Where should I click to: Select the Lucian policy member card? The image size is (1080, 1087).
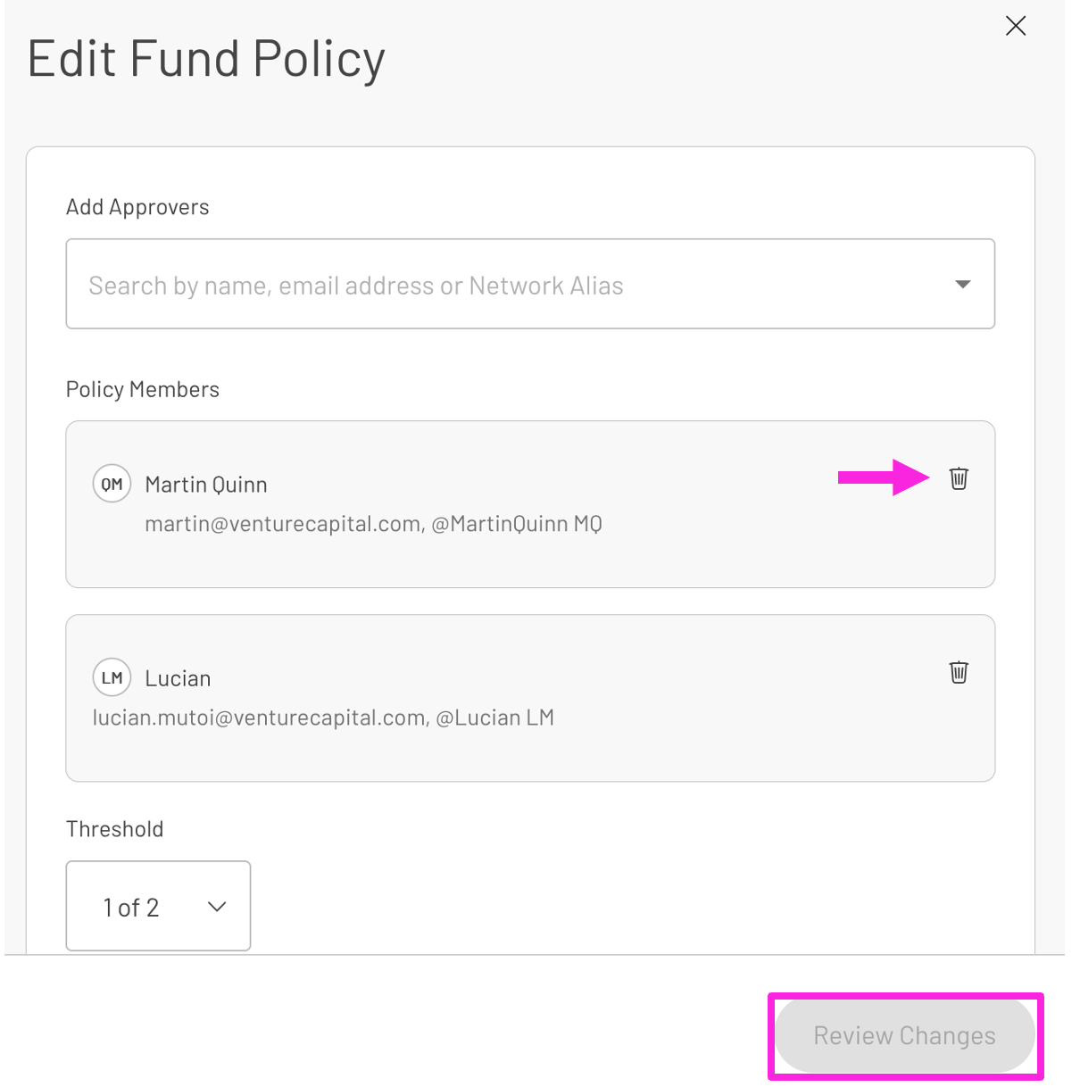[x=530, y=698]
